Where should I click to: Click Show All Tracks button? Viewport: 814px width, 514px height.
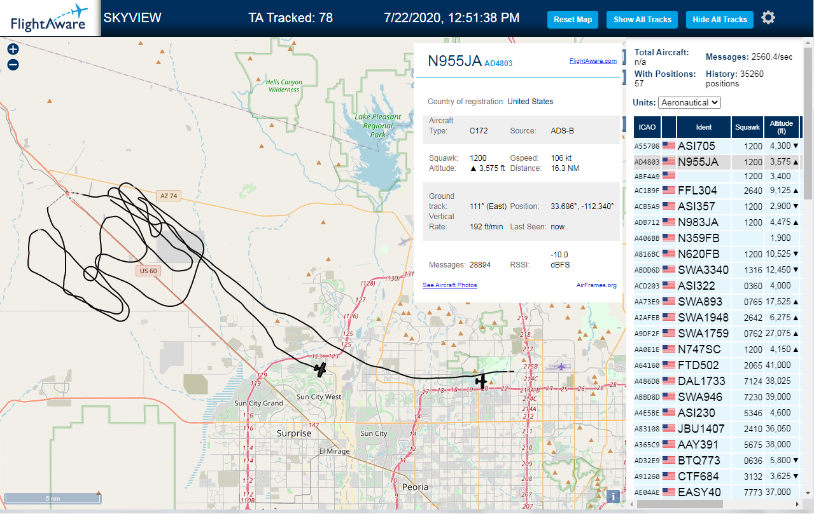[x=642, y=20]
